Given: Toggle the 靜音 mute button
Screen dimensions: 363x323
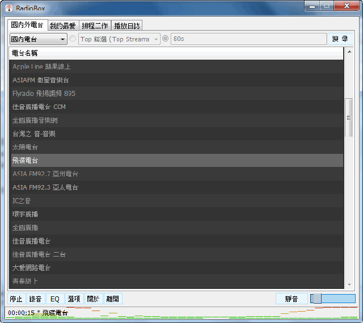Looking at the screenshot, I should click(x=292, y=299).
